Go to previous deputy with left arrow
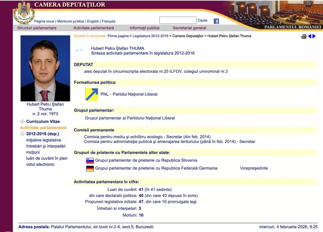323x232 pixels. 310,36
